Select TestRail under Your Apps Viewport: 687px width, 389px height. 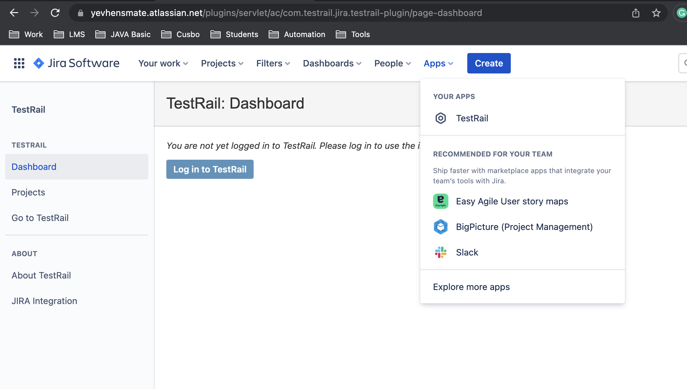pyautogui.click(x=523, y=118)
